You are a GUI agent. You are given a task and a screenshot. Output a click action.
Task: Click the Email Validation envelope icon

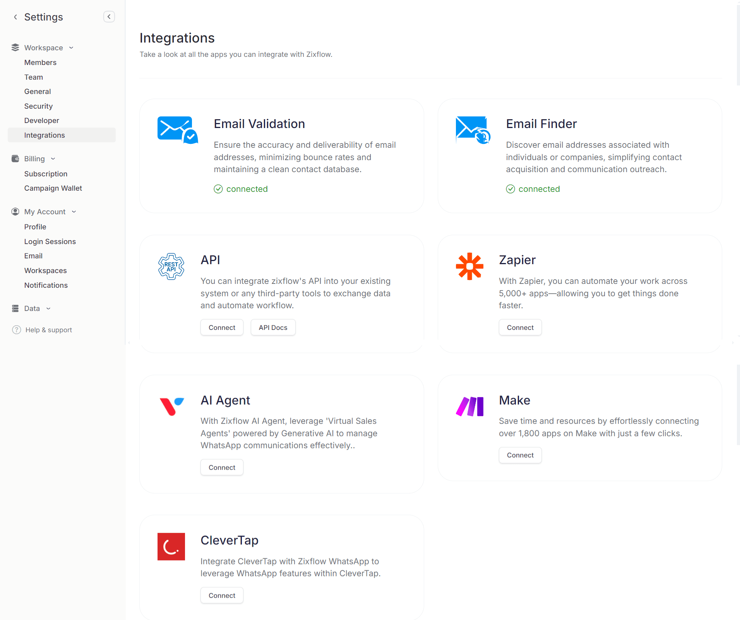pos(177,130)
